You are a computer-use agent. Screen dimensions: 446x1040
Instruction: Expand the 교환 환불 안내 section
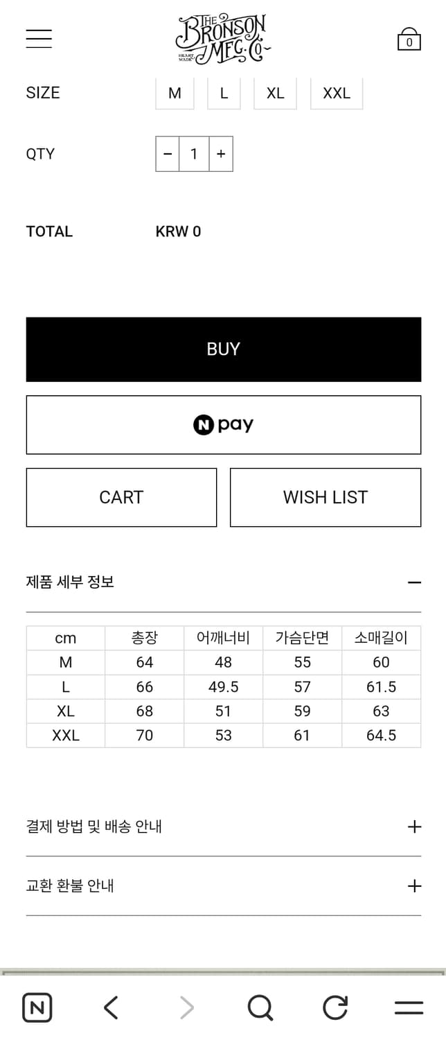[x=414, y=885]
